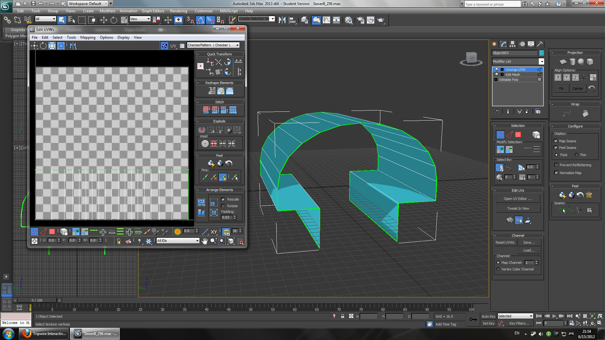Open the MAXScript menu
The image size is (605, 340).
pos(229,11)
